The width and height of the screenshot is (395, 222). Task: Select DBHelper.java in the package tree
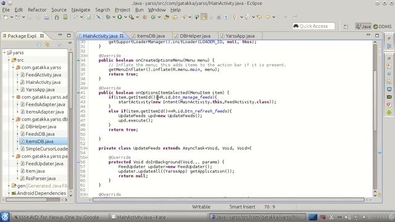tap(41, 126)
